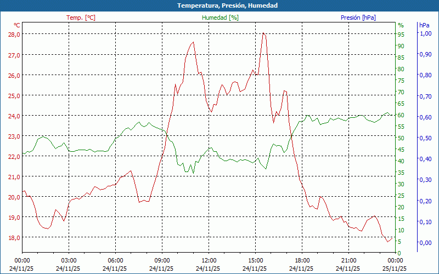Select the 00:00 label dated 25/11/25
The width and height of the screenshot is (439, 274).
(x=395, y=260)
